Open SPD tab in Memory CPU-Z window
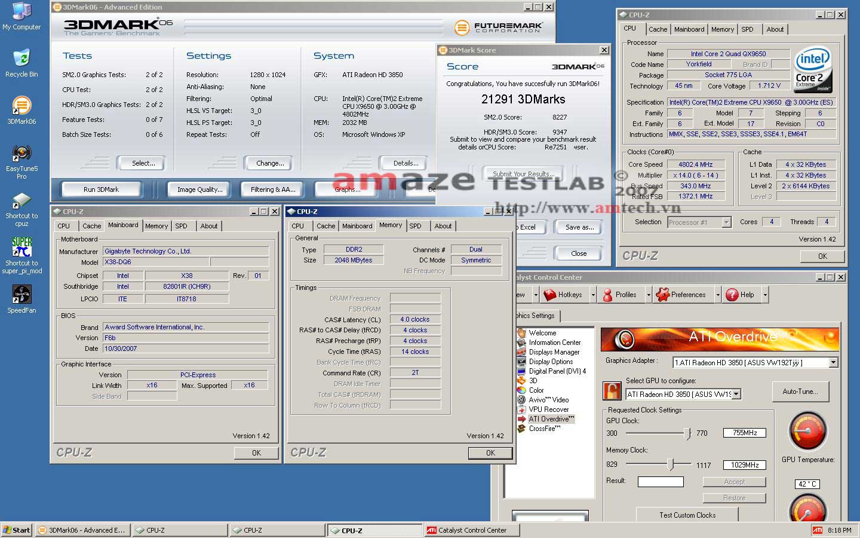Viewport: 860px width, 538px height. tap(415, 226)
